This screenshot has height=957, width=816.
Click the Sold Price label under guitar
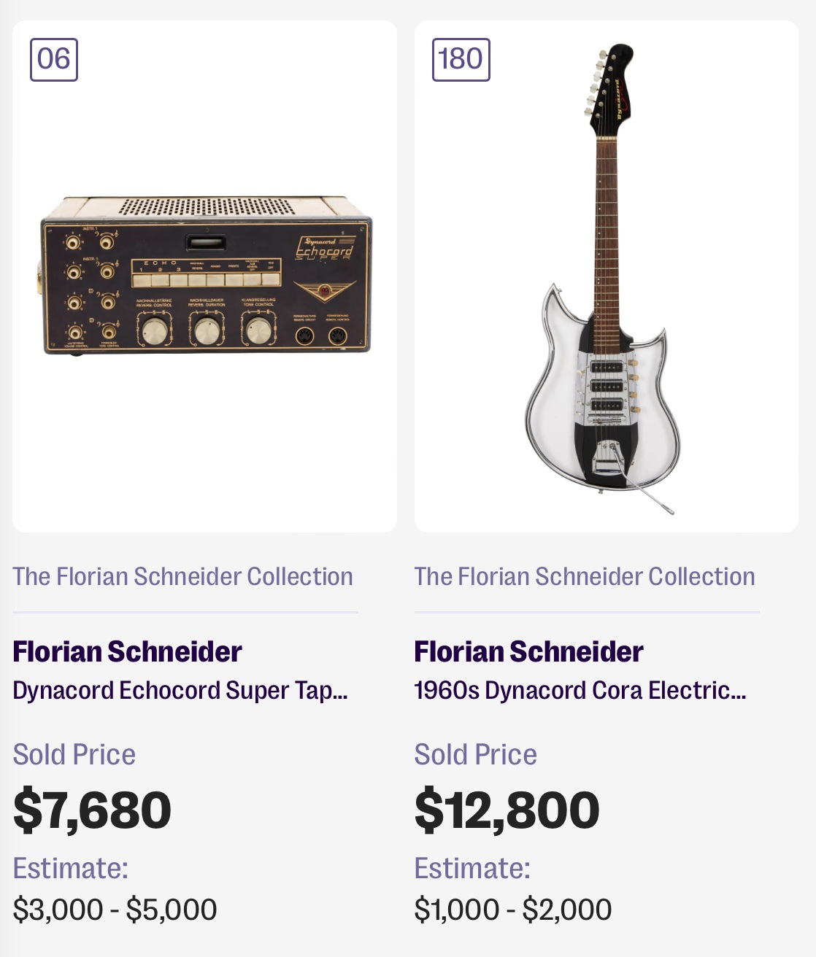coord(476,754)
